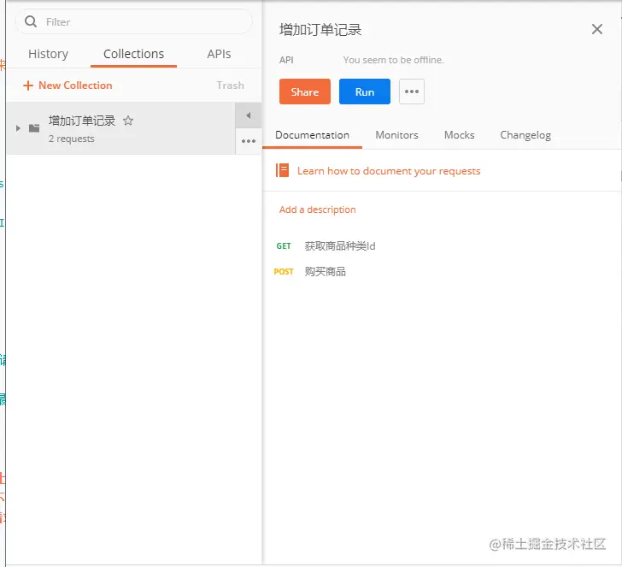The width and height of the screenshot is (622, 567).
Task: Open the Trash link
Action: pos(230,86)
